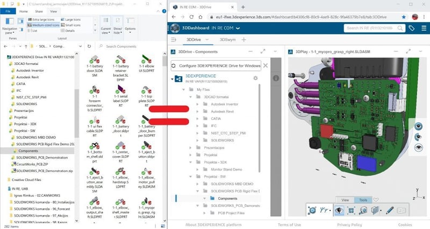Expand the Prezentacijos folder in 3DDrive
The image size is (430, 229).
coord(191,147)
